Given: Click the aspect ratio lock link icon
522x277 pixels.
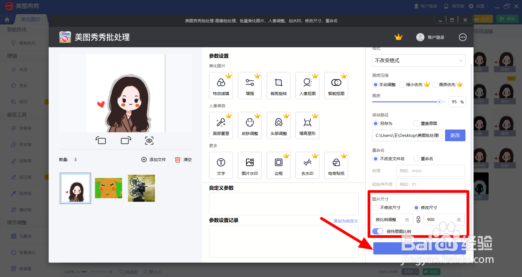Looking at the screenshot, I should tap(418, 219).
